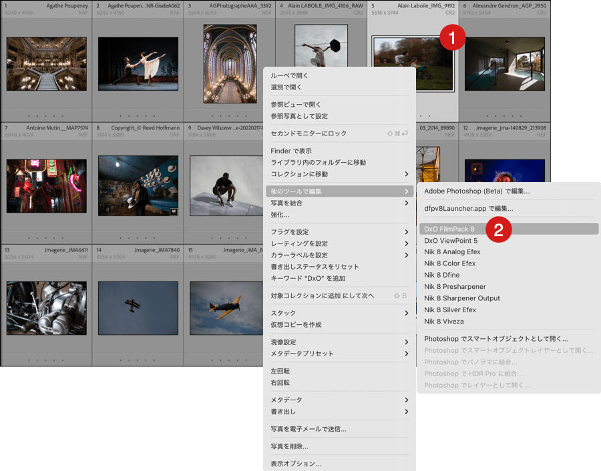Select Nik 8 Silver Efex
Viewport: 601px width, 471px height.
450,310
